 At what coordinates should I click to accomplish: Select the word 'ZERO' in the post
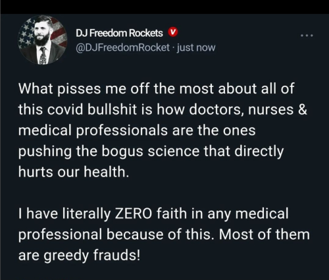click(x=134, y=213)
